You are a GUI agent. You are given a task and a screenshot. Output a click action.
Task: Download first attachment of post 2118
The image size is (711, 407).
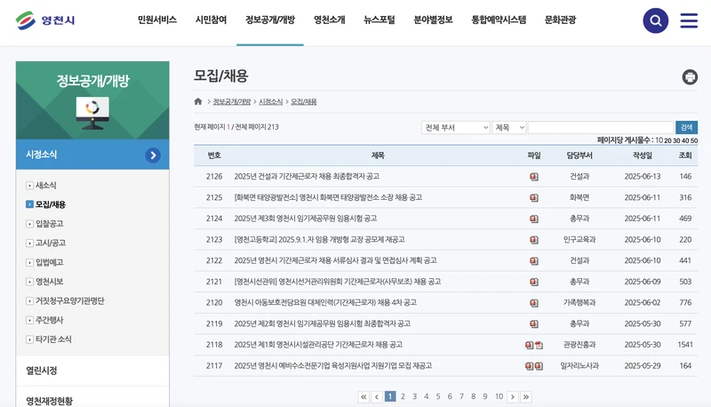(529, 345)
